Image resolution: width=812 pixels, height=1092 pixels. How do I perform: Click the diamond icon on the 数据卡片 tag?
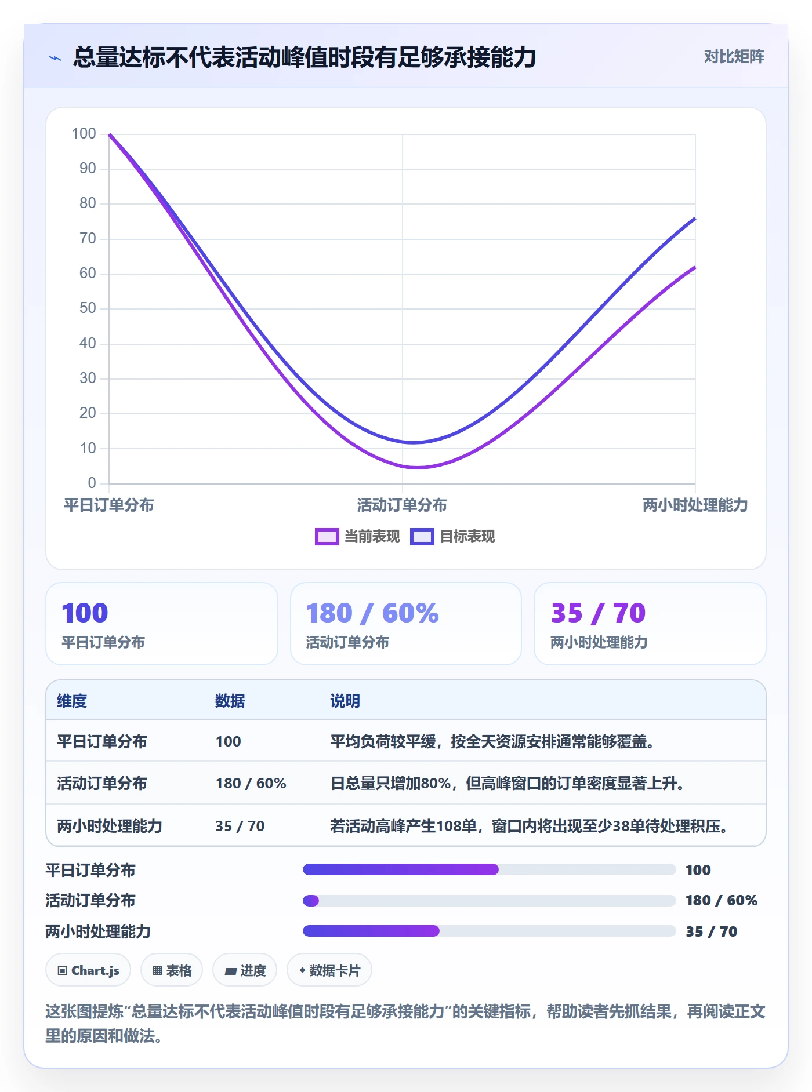click(302, 970)
